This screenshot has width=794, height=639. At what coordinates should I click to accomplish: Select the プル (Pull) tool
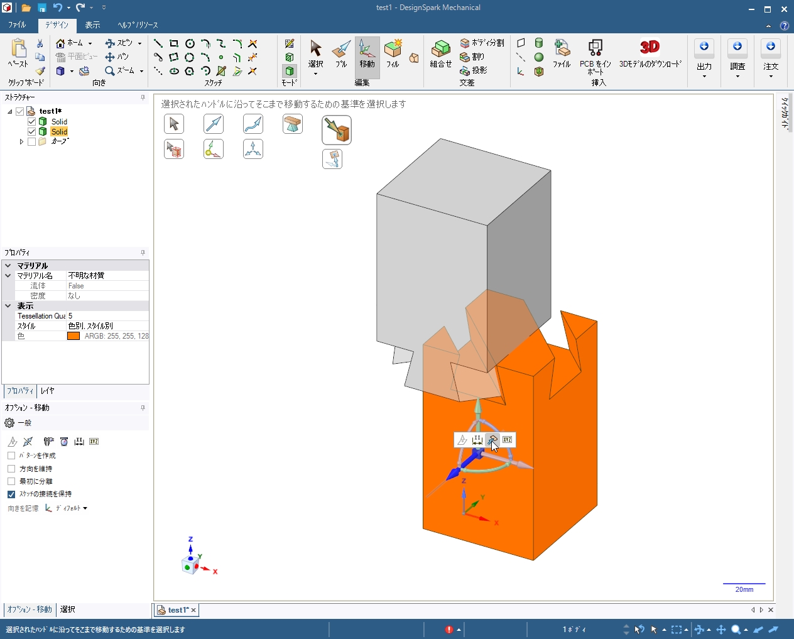[x=341, y=53]
